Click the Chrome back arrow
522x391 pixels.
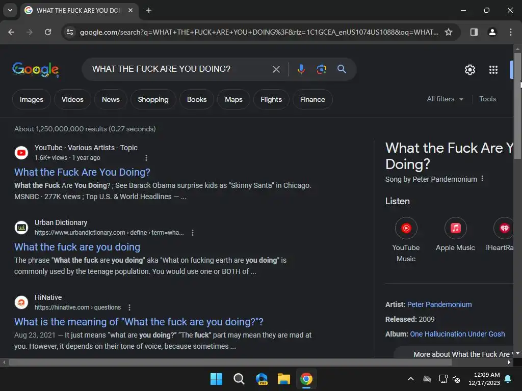[x=11, y=32]
